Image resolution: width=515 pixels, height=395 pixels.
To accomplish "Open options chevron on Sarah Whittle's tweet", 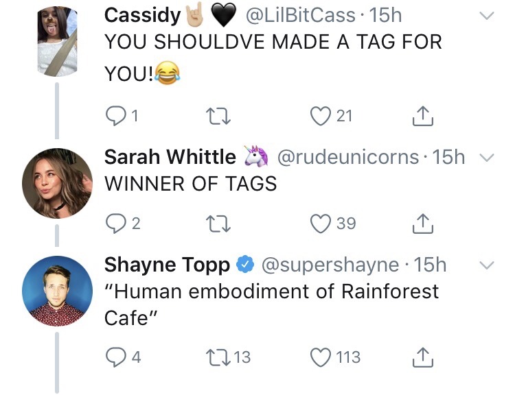I will click(485, 158).
